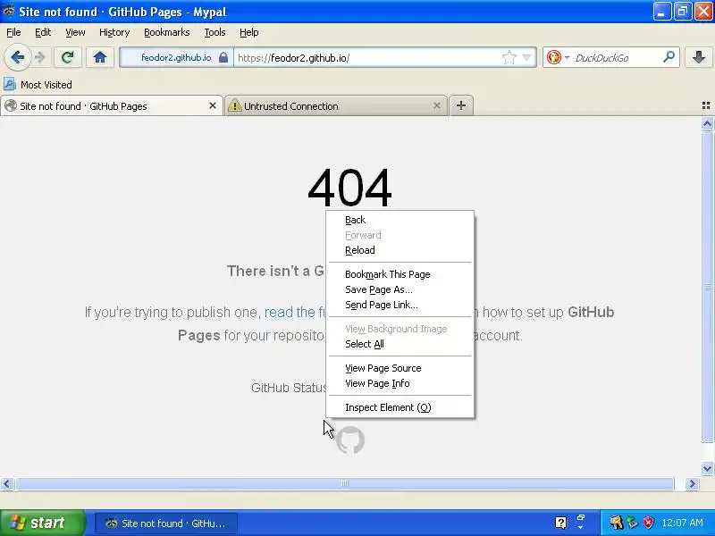Click the horizontal scrollbar right arrow
Image resolution: width=715 pixels, height=536 pixels.
692,483
